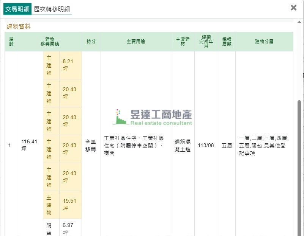
Task: Click the 鋼筋混凝土造 material cell
Action: coord(183,145)
